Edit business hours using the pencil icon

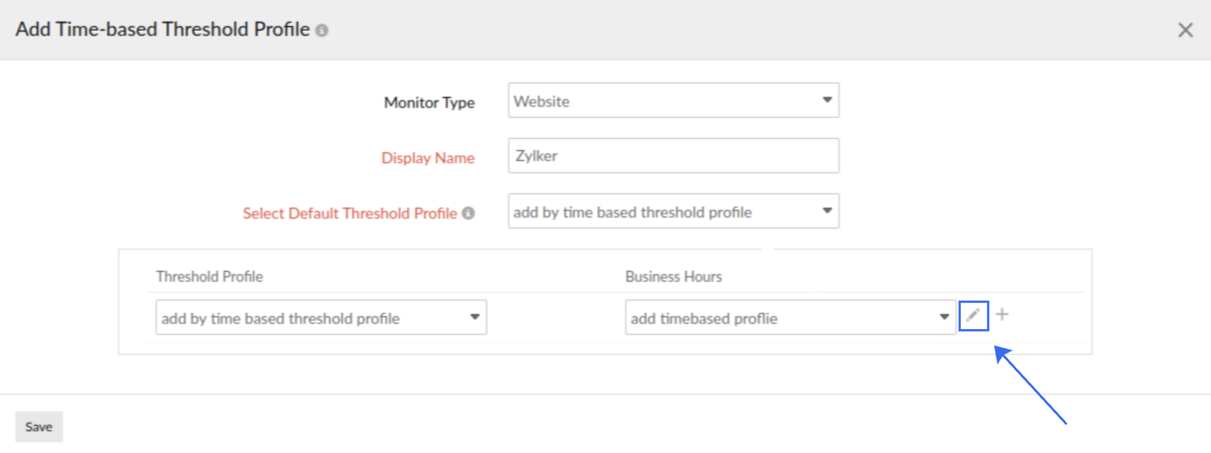(x=973, y=315)
